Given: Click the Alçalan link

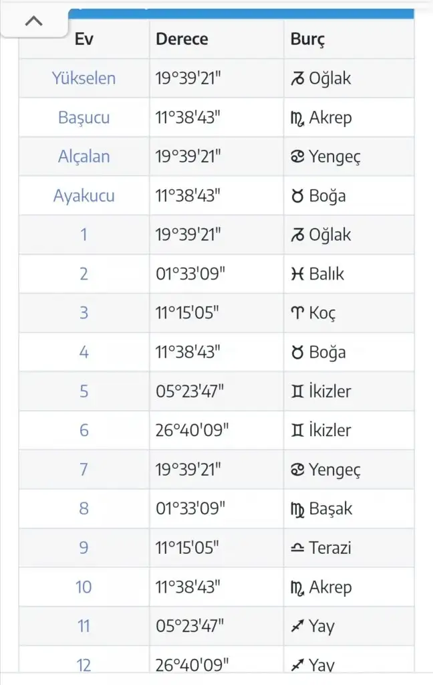Looking at the screenshot, I should click(84, 157).
